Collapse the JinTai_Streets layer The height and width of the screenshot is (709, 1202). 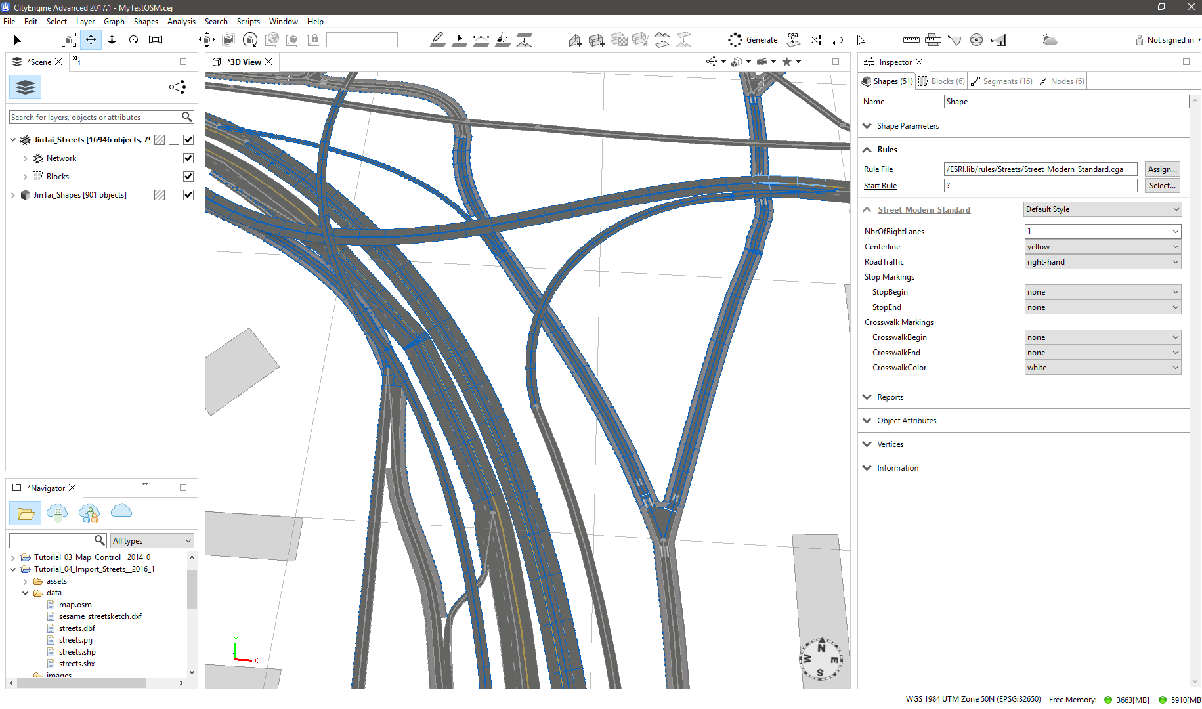pos(13,140)
